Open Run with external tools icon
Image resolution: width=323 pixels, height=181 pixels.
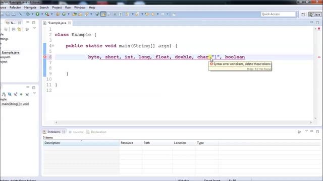pos(47,14)
